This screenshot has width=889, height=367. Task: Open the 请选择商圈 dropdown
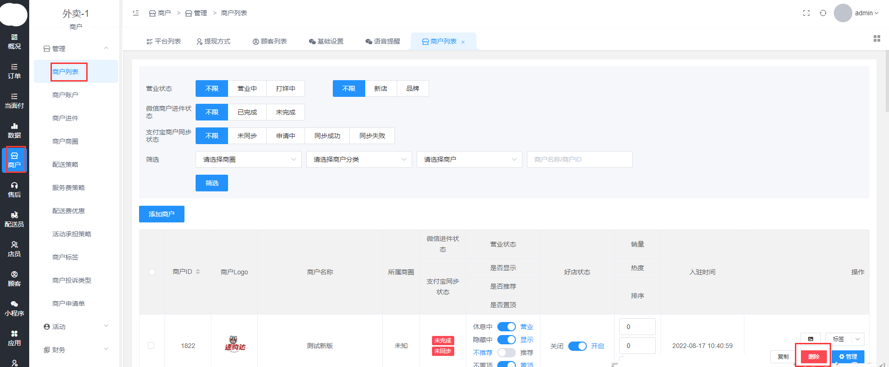[x=248, y=159]
